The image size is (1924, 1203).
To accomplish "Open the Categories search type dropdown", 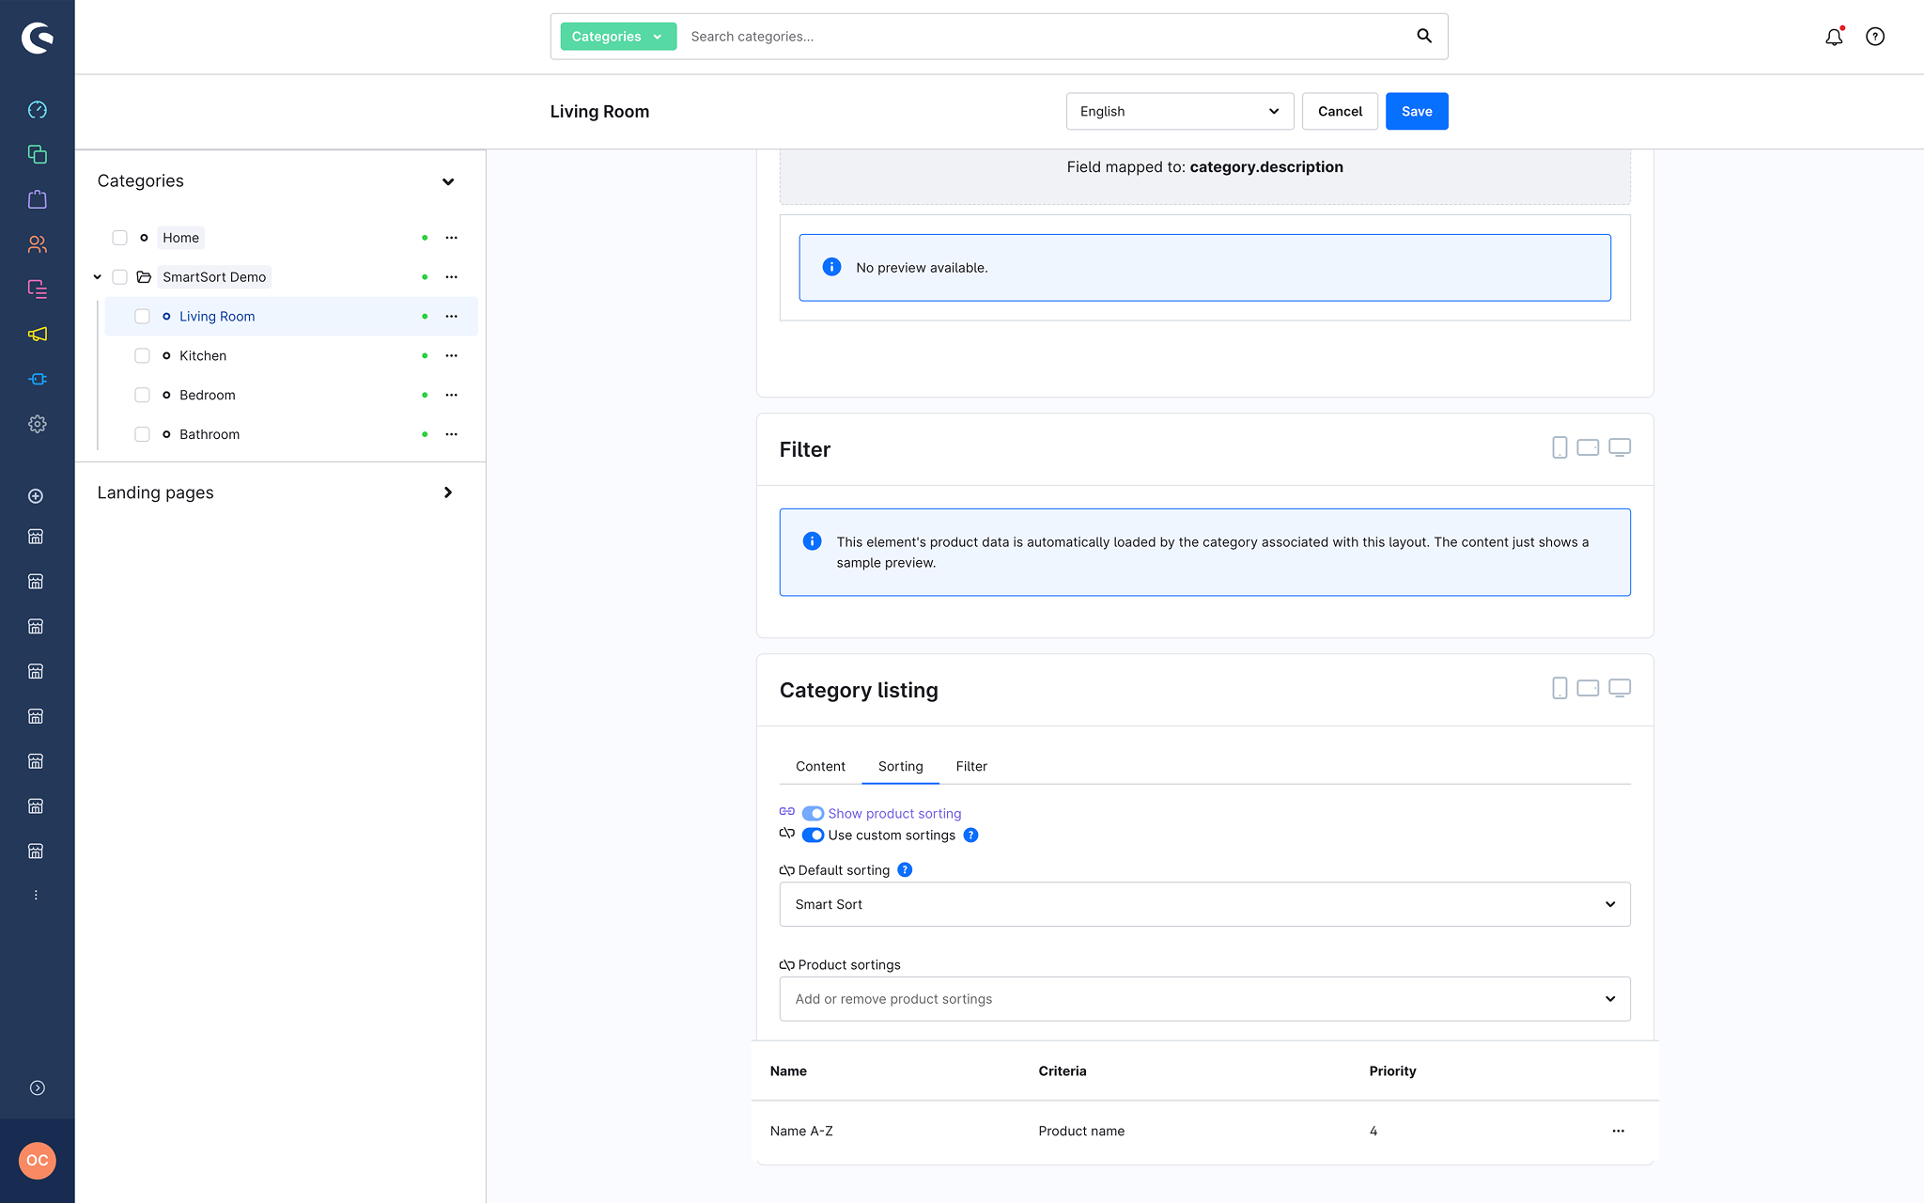I will (618, 37).
